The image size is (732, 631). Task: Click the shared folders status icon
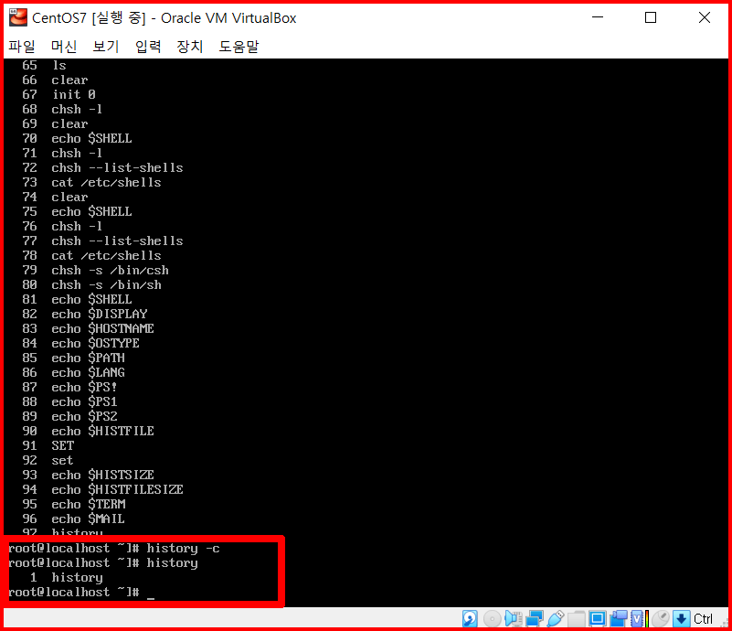(x=577, y=619)
